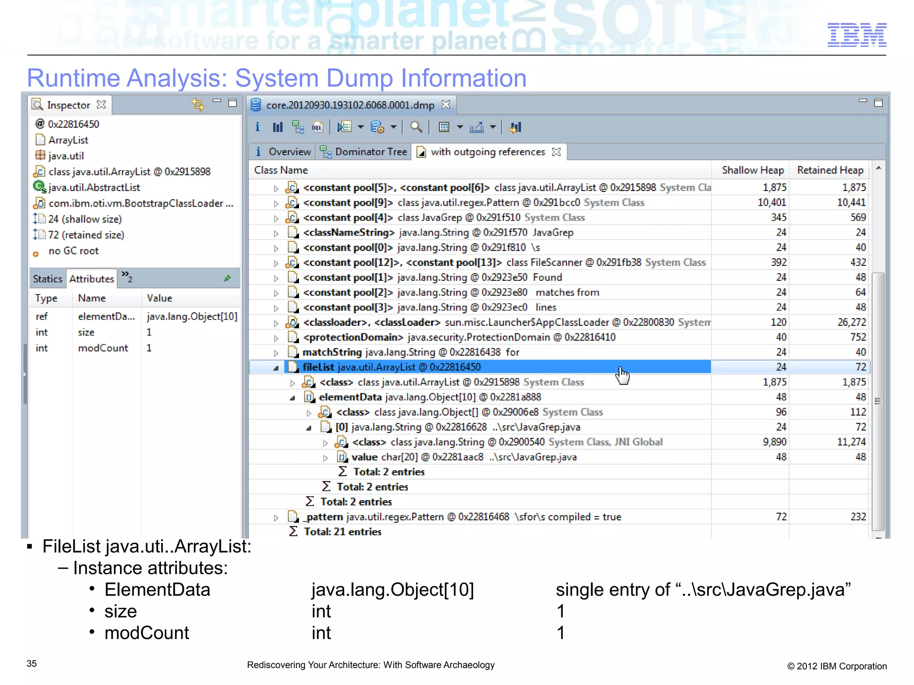Select the with outgoing references tab
The width and height of the screenshot is (914, 685).
coord(488,152)
